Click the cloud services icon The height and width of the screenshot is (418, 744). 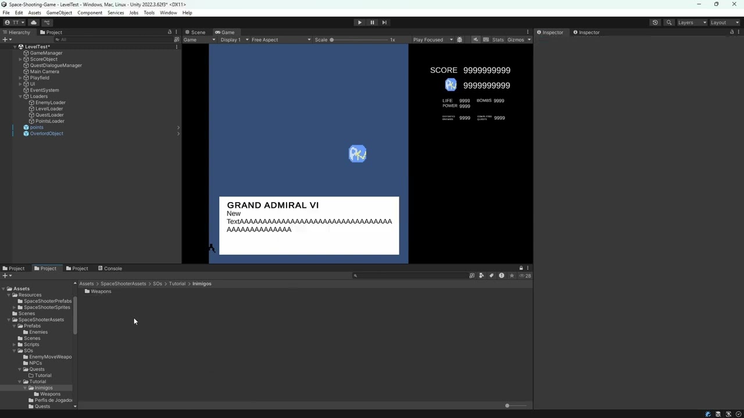tap(34, 22)
